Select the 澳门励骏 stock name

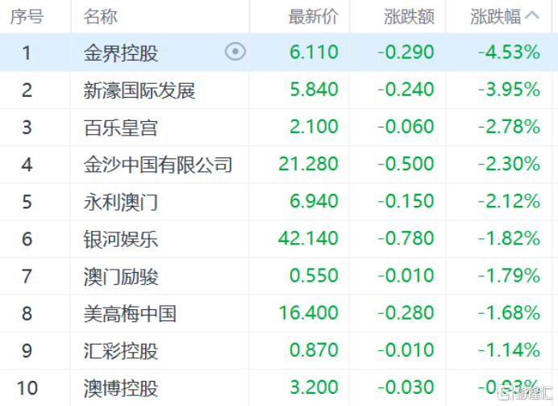121,276
